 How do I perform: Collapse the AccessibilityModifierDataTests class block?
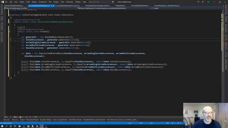coord(10,22)
